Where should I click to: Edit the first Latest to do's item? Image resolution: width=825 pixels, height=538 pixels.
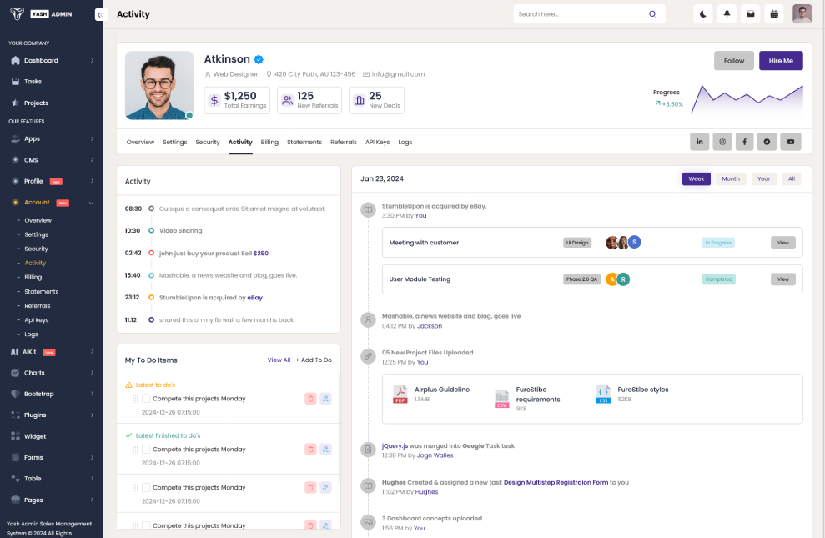325,399
